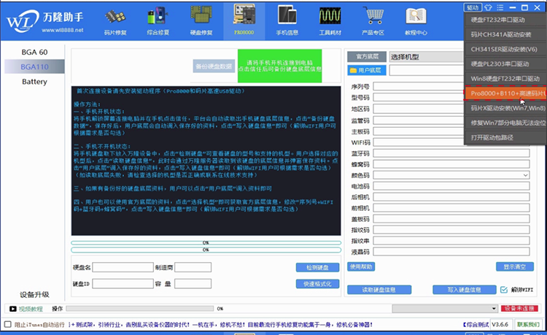Select 硬盘PL2303串口驱动 menu entry
The height and width of the screenshot is (335, 547).
[x=505, y=63]
